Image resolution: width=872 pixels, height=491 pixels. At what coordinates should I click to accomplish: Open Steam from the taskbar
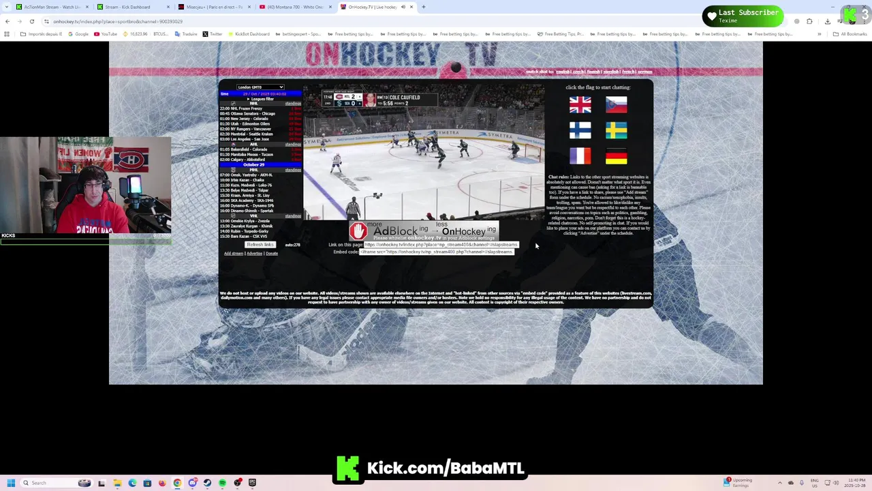(x=207, y=483)
